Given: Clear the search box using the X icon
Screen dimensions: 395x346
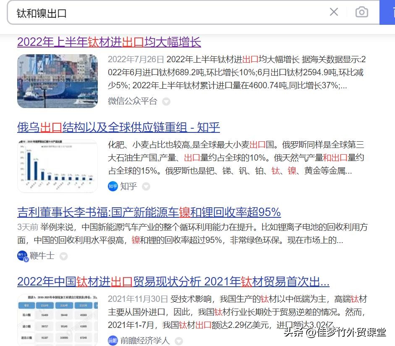Looking at the screenshot, I should point(334,12).
